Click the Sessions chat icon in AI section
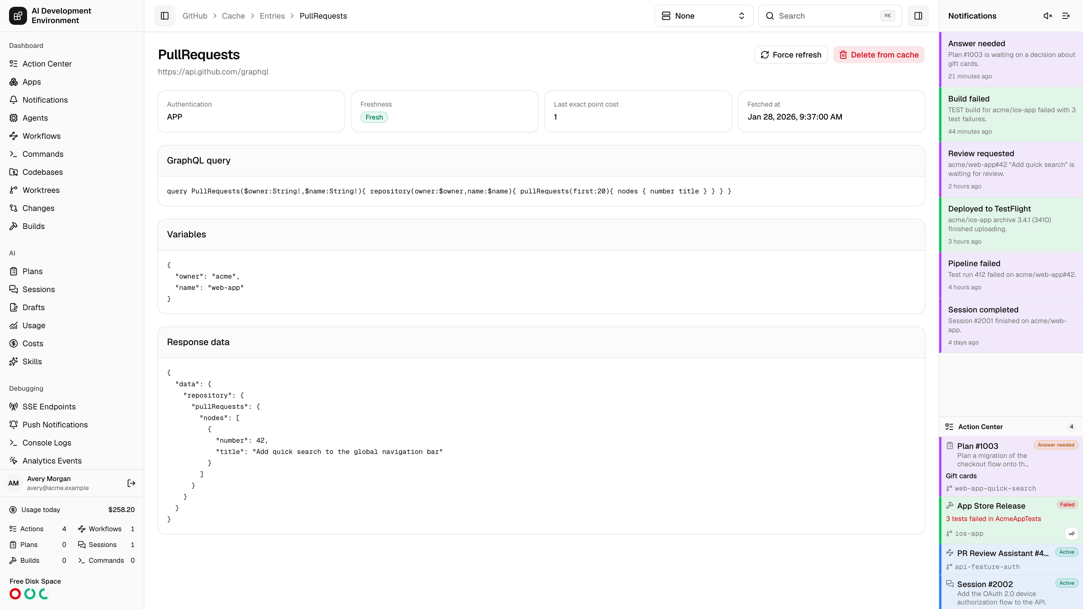The image size is (1083, 609). point(14,290)
